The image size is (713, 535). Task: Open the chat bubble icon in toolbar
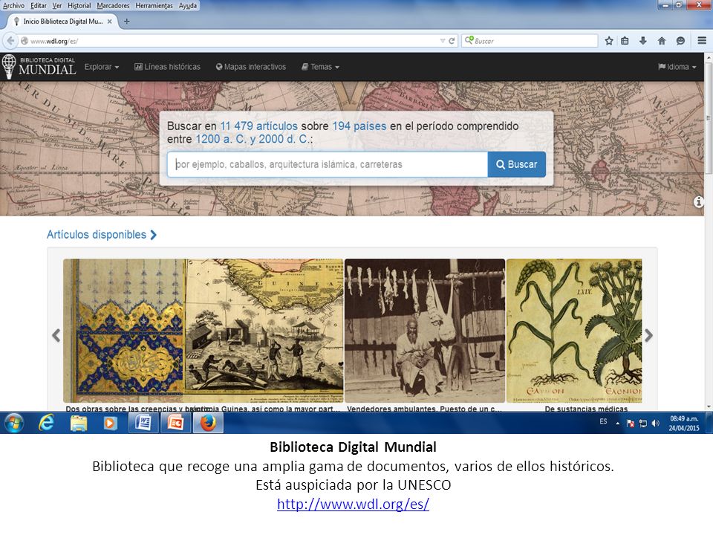(x=680, y=41)
